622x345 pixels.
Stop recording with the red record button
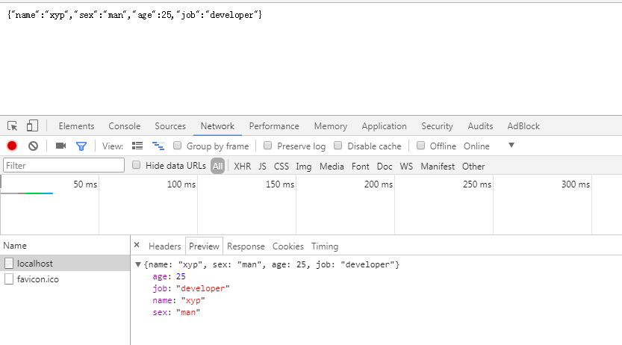pos(12,146)
